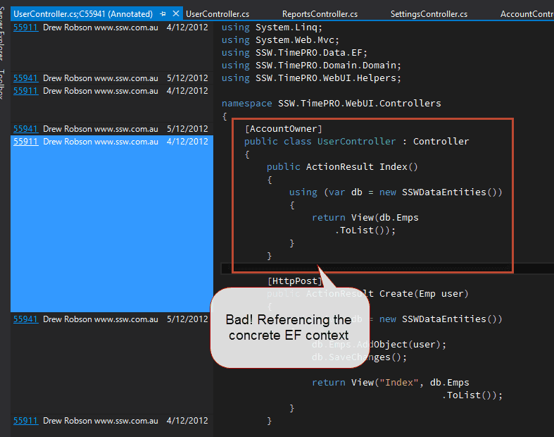Open changeset 55941 link beside SSWDataEntities line
The image size is (554, 437).
(x=25, y=319)
